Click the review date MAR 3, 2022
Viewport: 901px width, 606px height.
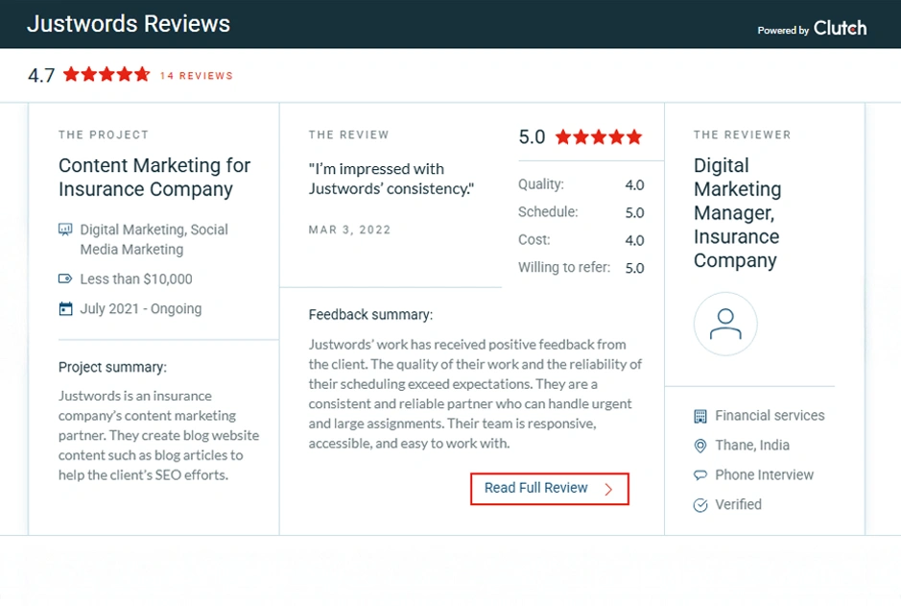pyautogui.click(x=349, y=230)
